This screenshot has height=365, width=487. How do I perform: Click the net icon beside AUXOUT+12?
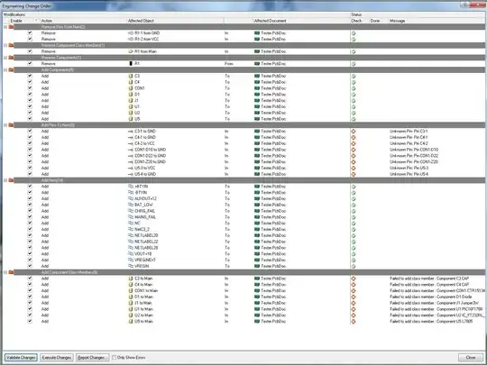(x=131, y=198)
